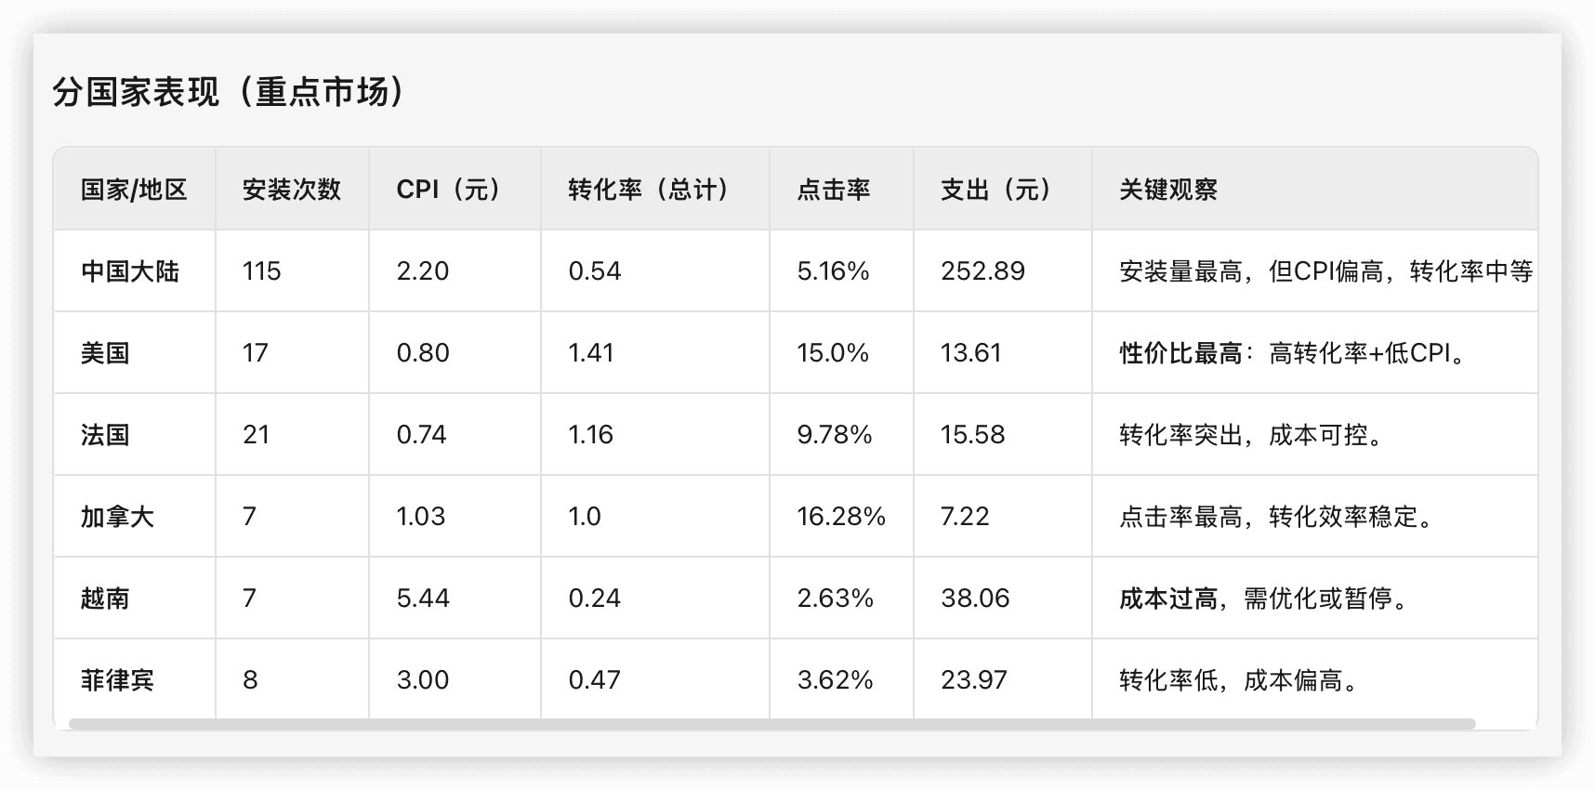Click the 16.28% click-rate cell for 加拿大
1595x790 pixels.
point(841,517)
